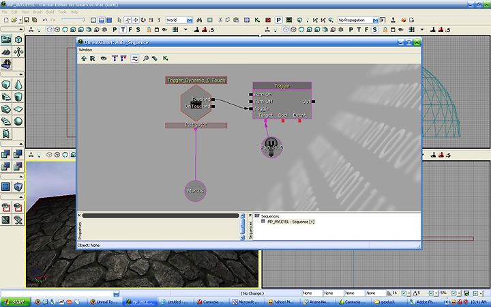Viewport: 491px width, 307px height.
Task: Click the Play level arrow button
Action: click(x=383, y=20)
